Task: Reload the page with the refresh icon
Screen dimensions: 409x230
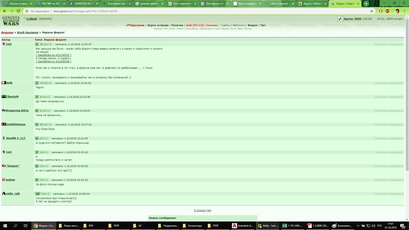Action: [x=18, y=11]
